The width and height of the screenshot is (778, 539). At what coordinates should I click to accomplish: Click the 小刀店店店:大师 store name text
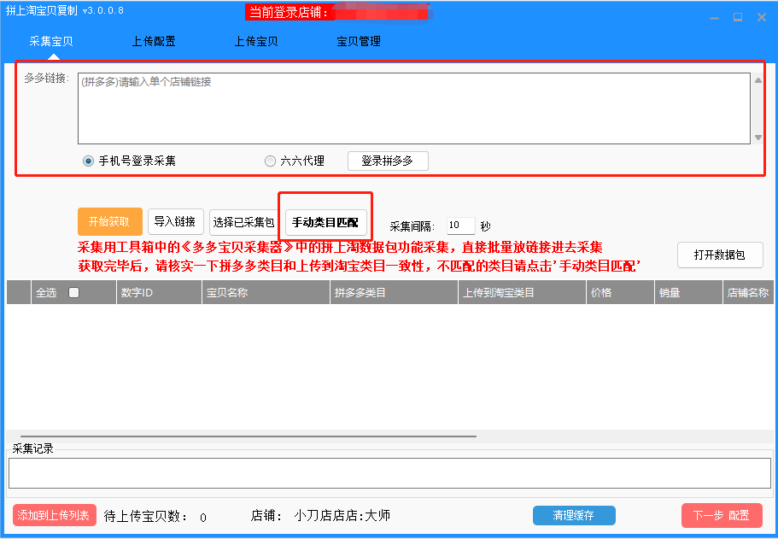pos(342,516)
